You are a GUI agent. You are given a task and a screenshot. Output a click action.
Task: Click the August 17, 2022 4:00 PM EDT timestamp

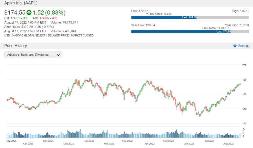[25, 22]
